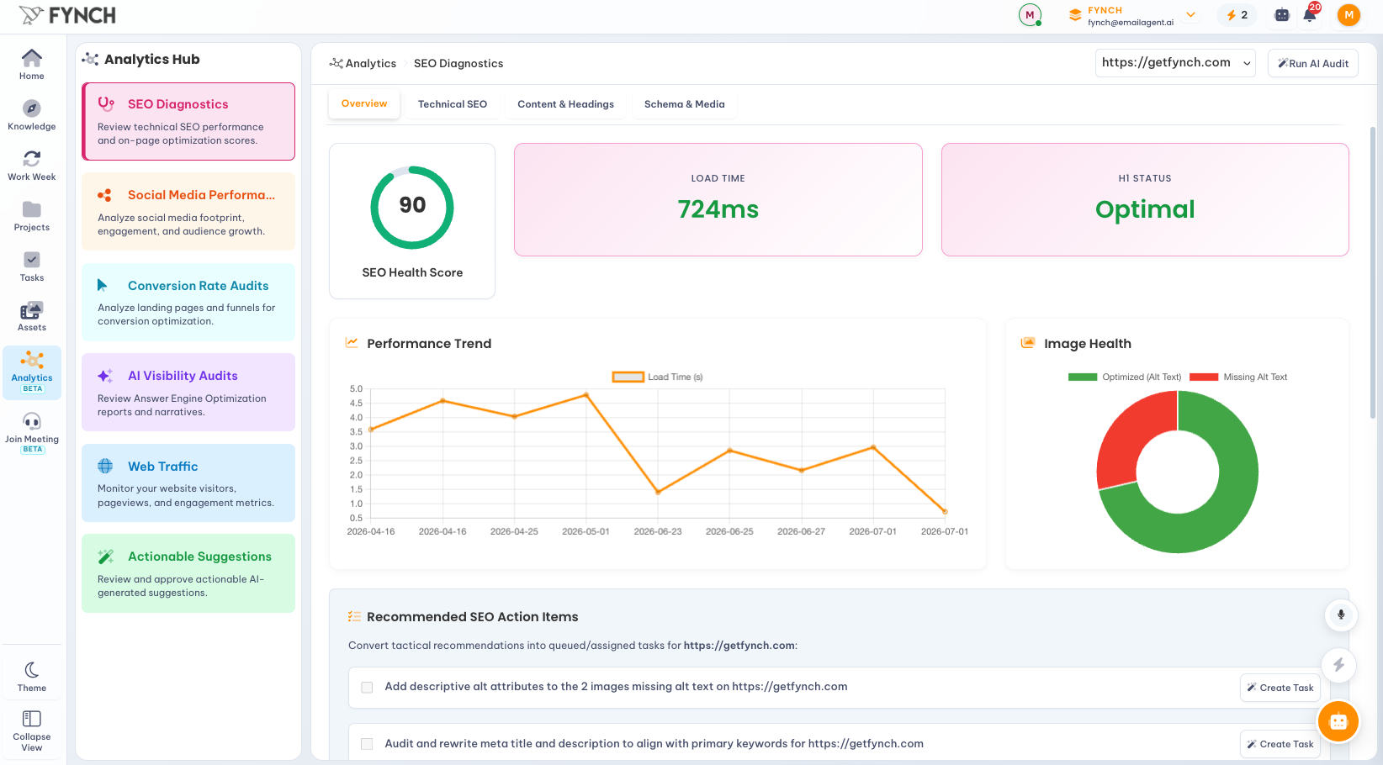Click the Social Media Performance share icon
Viewport: 1383px width, 765px height.
[x=104, y=195]
